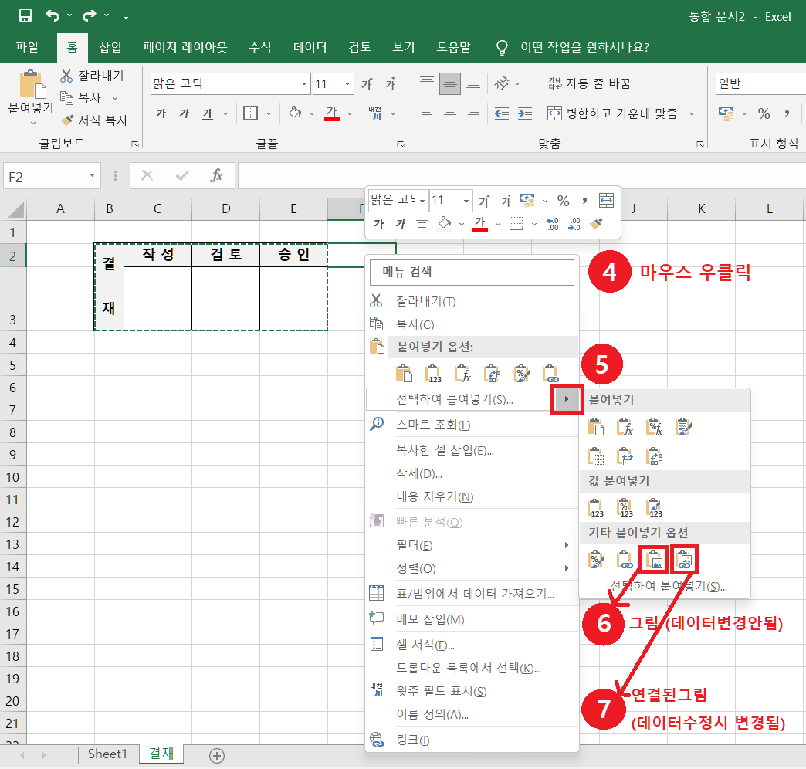Click the ribbon percent style icon
This screenshot has height=769, width=806.
point(764,113)
